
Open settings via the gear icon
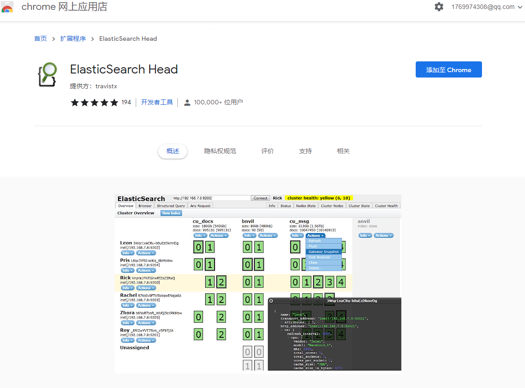pyautogui.click(x=439, y=7)
